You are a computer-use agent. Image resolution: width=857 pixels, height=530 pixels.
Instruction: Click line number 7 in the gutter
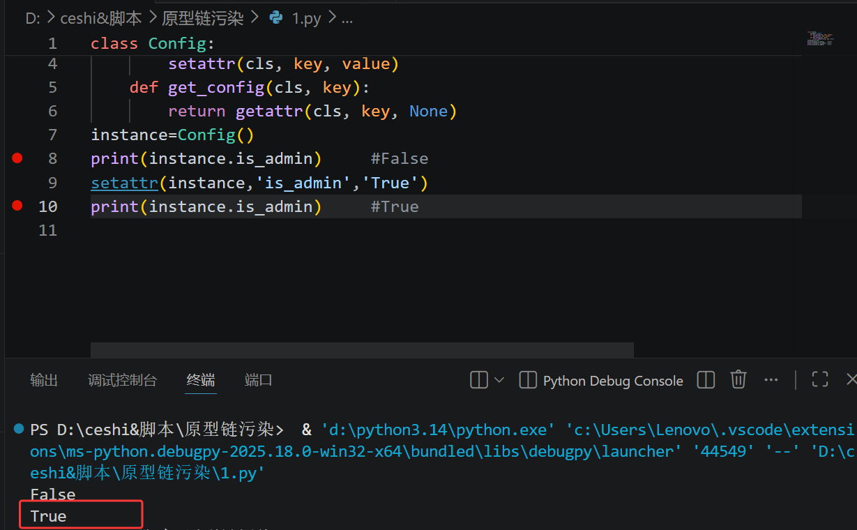coord(53,135)
